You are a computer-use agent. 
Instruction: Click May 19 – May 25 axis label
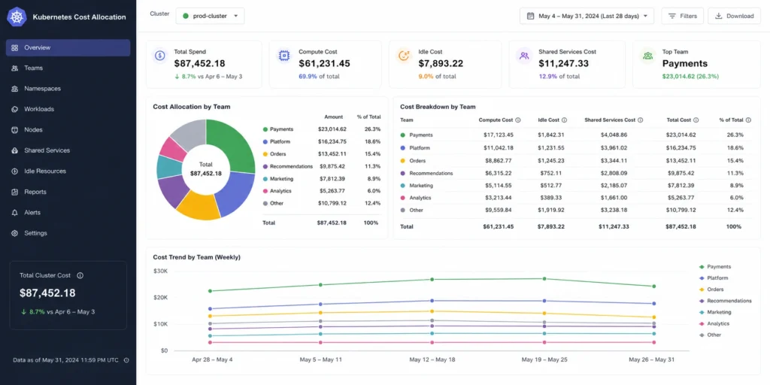[x=544, y=360]
